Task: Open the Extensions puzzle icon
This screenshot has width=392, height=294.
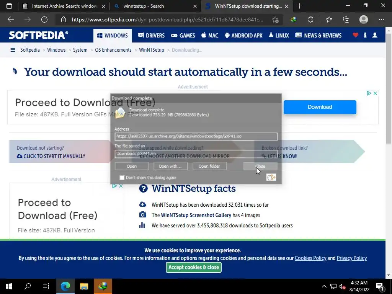Action: 310,20
